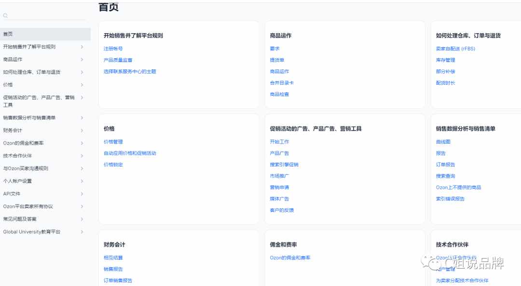Open the Ozon上不提供的商品 link
The image size is (521, 286).
(x=459, y=187)
